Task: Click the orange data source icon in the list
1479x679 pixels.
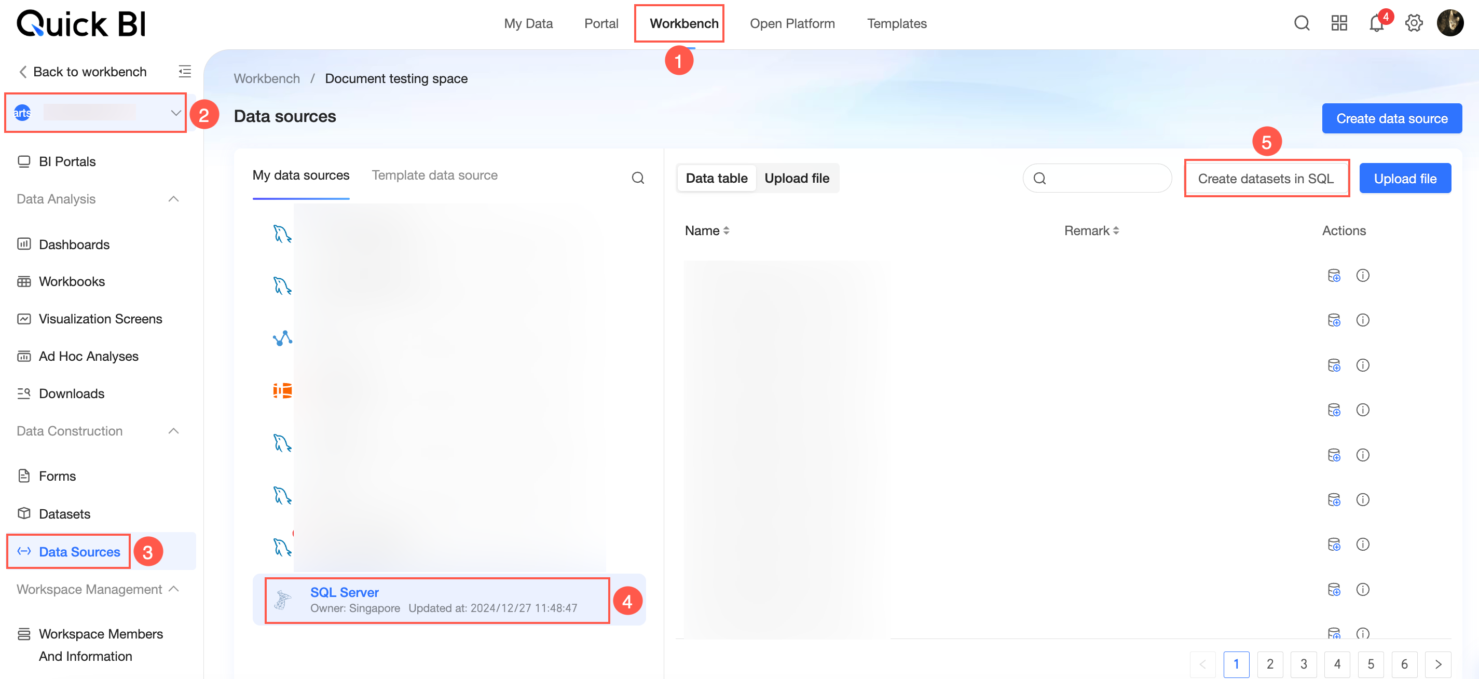Action: [282, 390]
